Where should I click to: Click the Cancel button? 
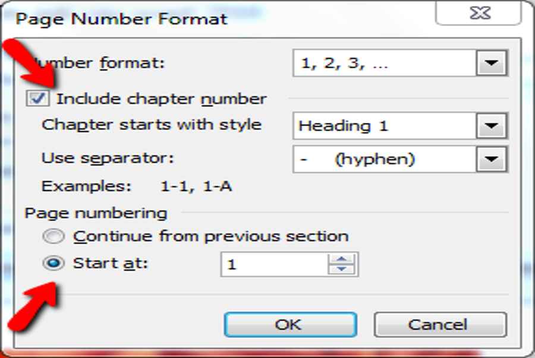(440, 324)
